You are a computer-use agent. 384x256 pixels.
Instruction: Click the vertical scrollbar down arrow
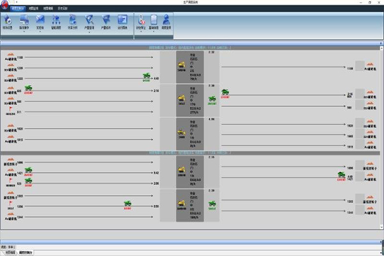click(x=381, y=227)
